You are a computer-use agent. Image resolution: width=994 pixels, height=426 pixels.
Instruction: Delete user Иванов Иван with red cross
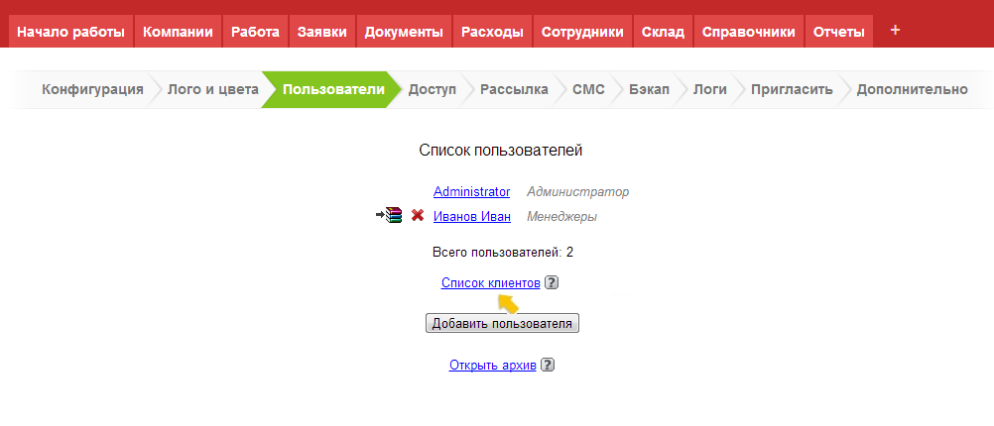coord(418,216)
